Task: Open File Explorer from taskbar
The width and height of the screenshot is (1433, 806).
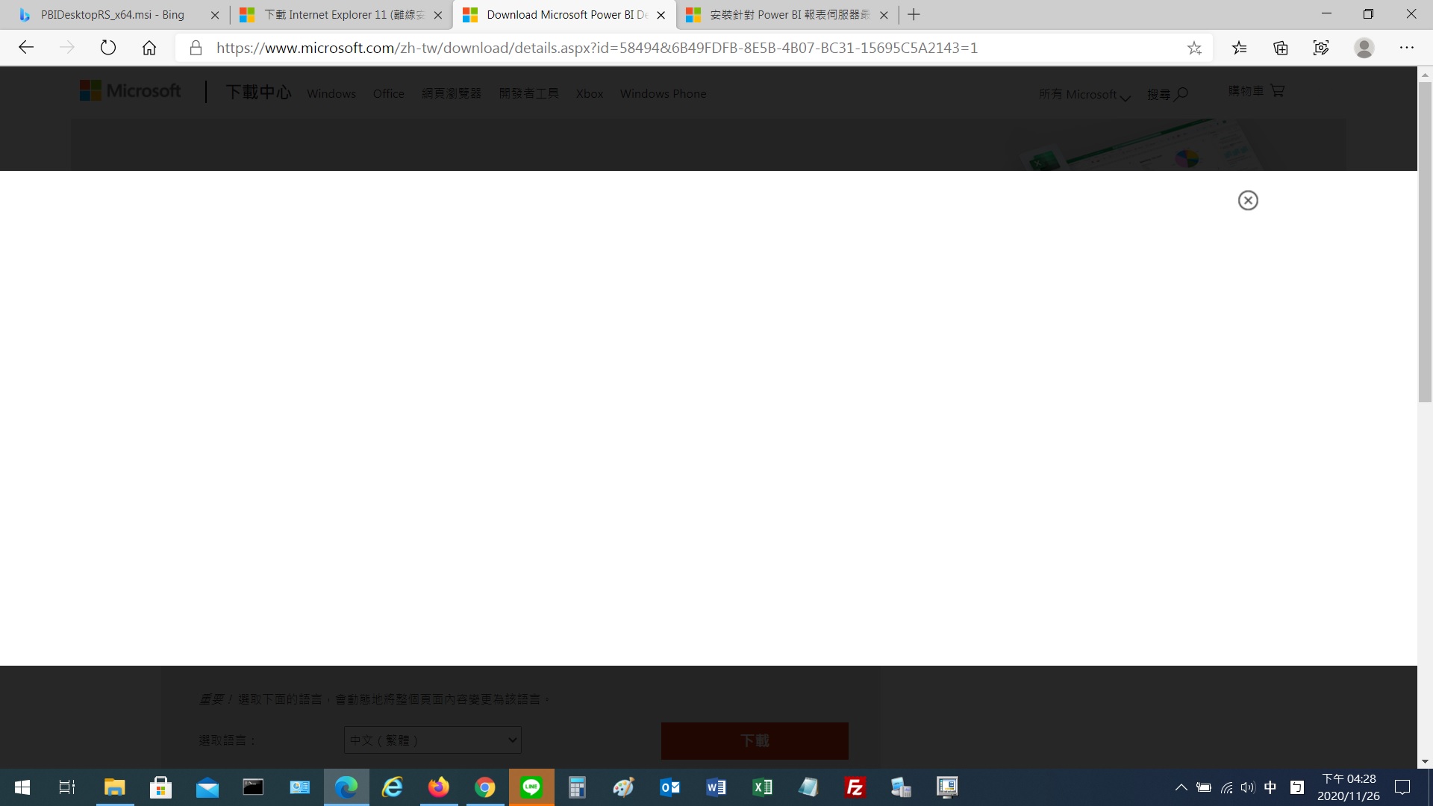Action: (x=114, y=787)
